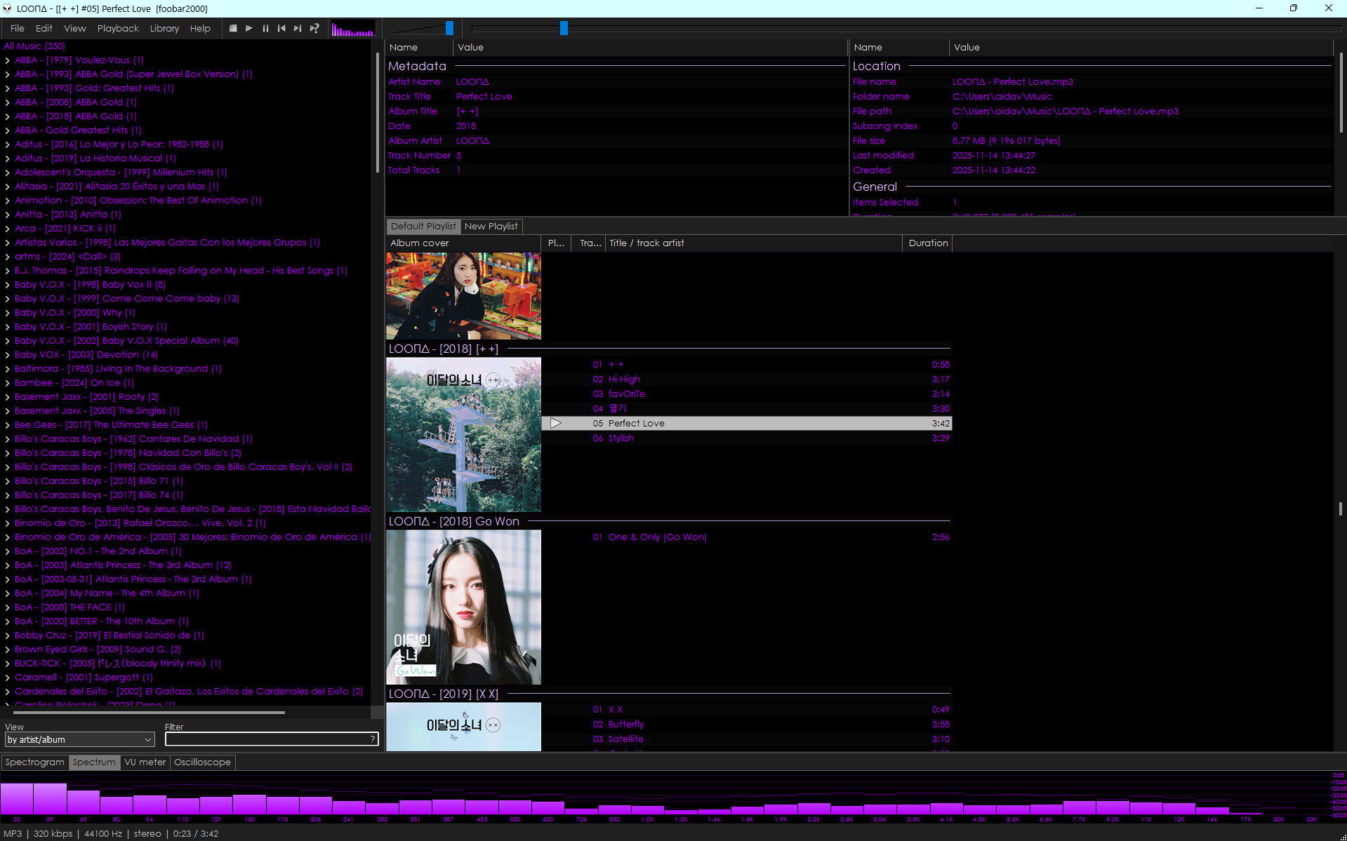1347x841 pixels.
Task: Select track 02 Hi High
Action: point(747,379)
